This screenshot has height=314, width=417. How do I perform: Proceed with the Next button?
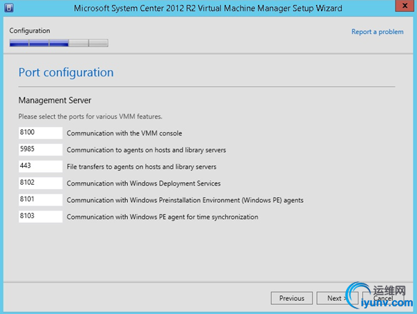click(337, 298)
